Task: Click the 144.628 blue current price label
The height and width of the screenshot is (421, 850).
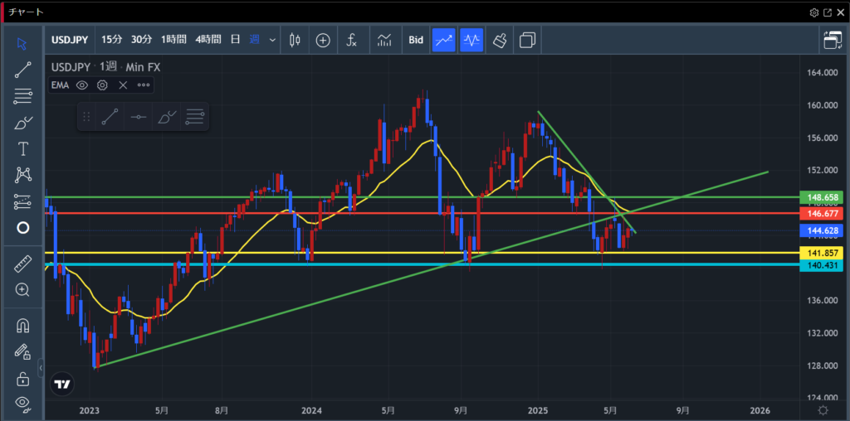Action: click(823, 231)
